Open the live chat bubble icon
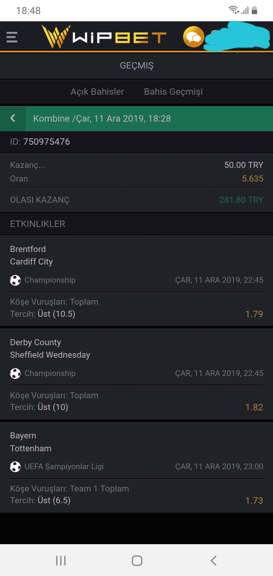The image size is (273, 576). (193, 37)
